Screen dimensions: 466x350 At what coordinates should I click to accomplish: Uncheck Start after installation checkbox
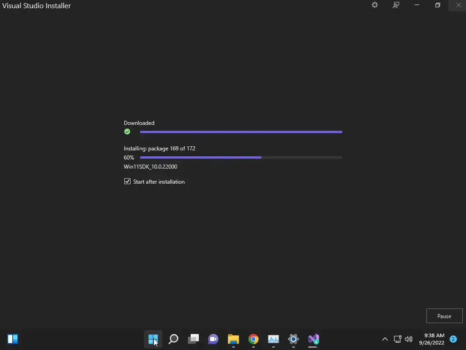[x=127, y=181]
